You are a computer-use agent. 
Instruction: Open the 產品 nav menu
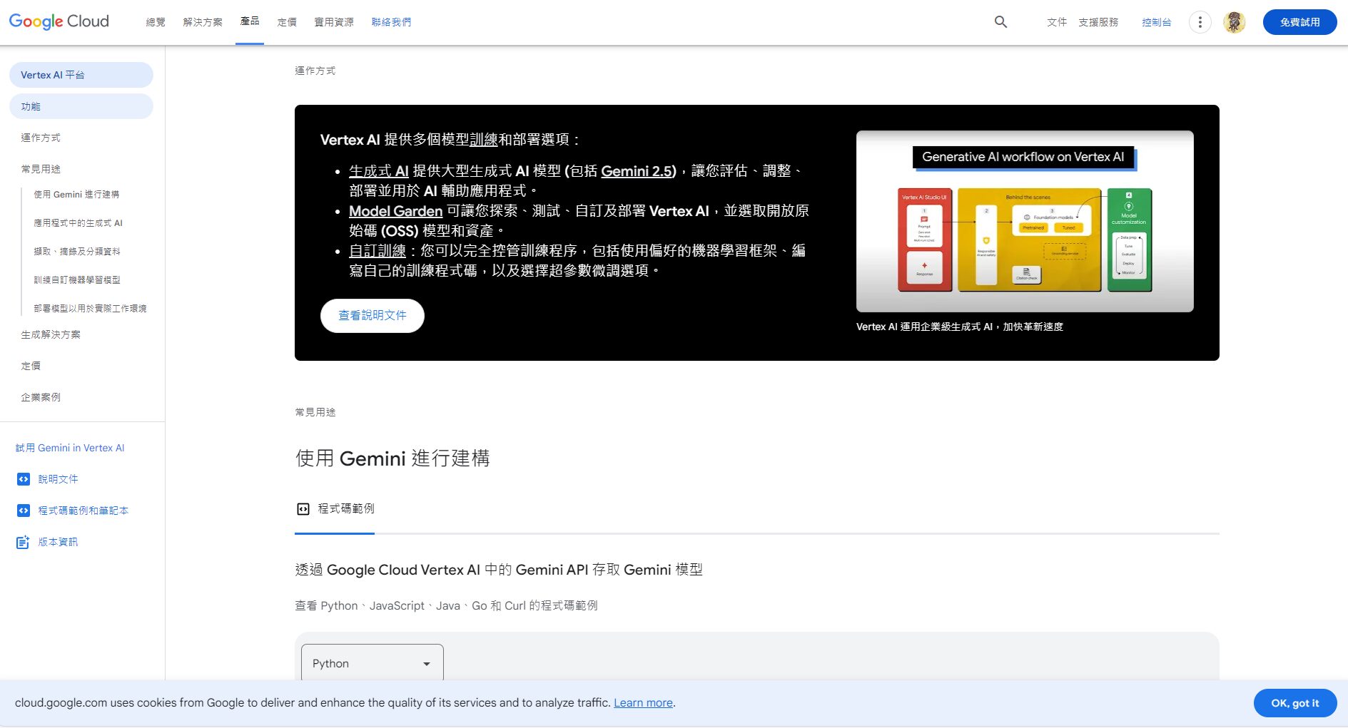tap(250, 21)
